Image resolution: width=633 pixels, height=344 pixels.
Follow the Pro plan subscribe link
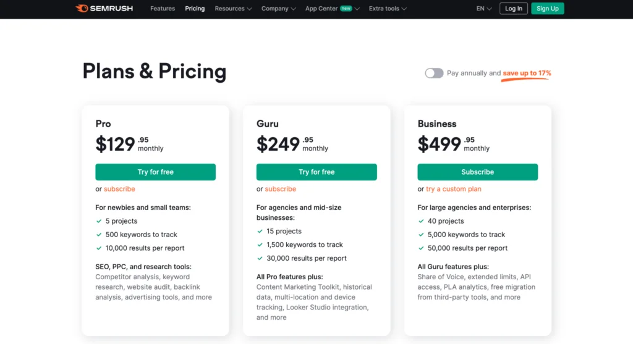[x=119, y=189]
